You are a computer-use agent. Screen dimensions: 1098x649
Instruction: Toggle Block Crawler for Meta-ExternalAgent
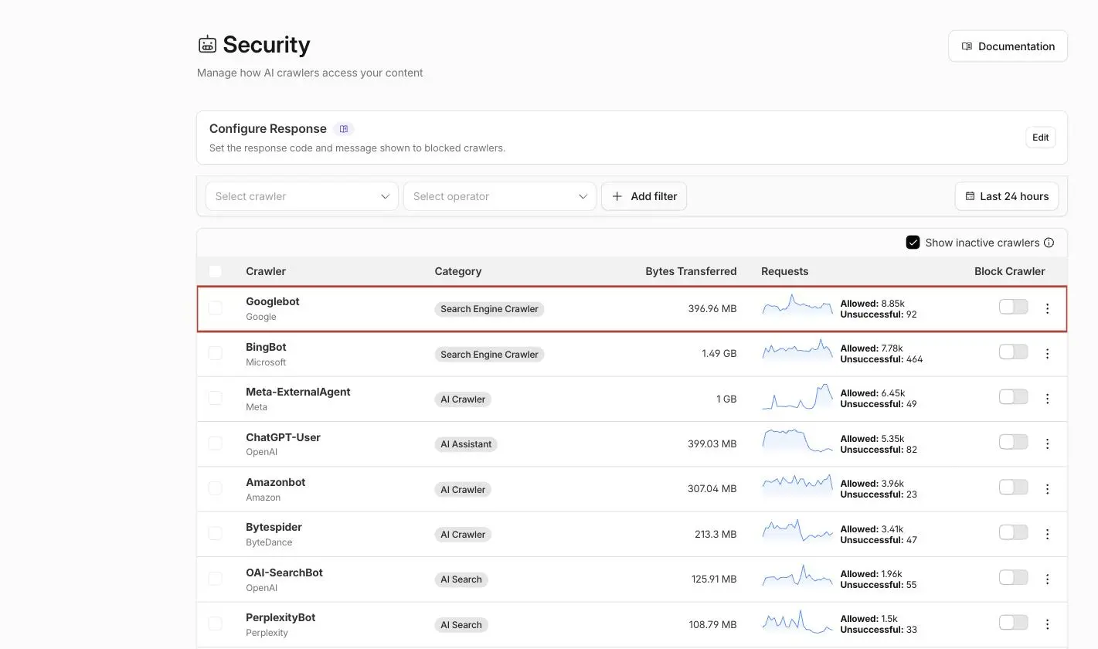1013,396
